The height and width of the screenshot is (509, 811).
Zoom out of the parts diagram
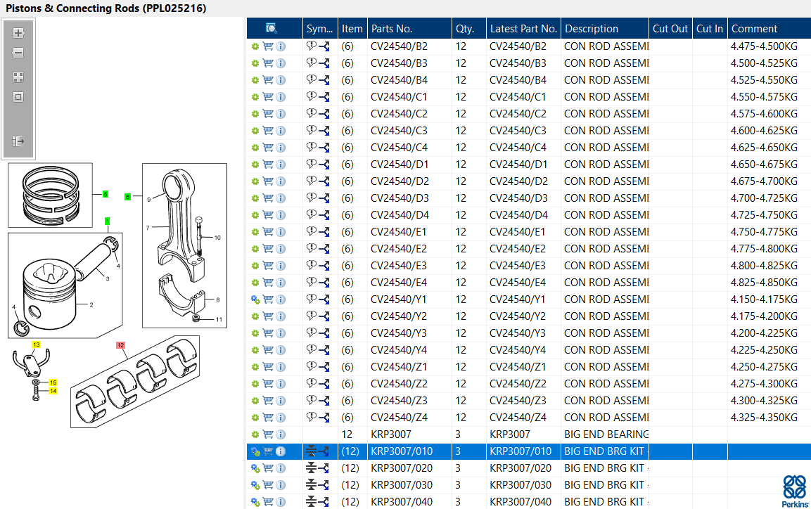[18, 53]
